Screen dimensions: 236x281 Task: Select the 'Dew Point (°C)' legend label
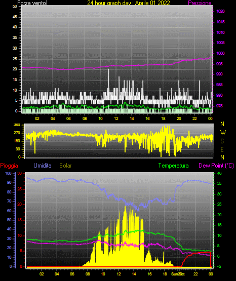click(x=216, y=166)
